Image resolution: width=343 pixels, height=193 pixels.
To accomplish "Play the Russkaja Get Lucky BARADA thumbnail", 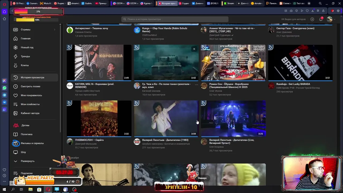I will point(300,63).
